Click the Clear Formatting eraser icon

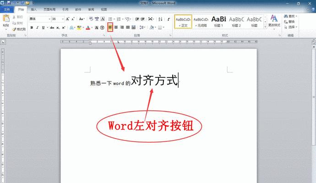point(91,19)
